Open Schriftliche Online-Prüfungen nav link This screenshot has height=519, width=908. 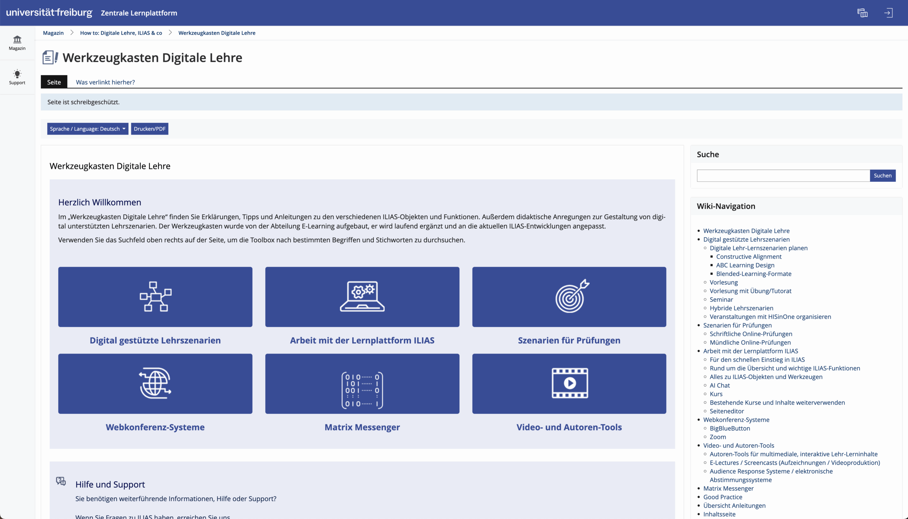pyautogui.click(x=751, y=334)
